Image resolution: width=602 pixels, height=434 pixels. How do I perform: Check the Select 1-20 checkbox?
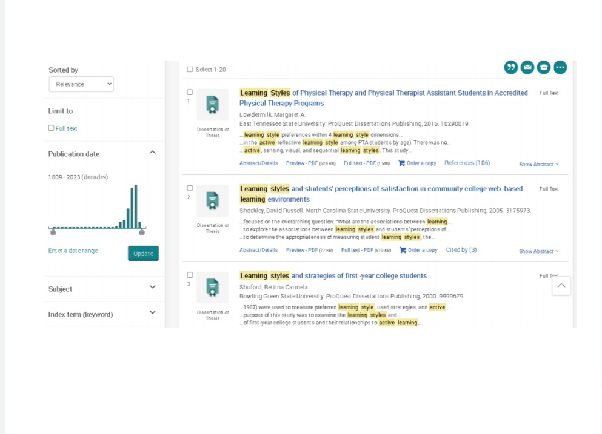[x=190, y=70]
